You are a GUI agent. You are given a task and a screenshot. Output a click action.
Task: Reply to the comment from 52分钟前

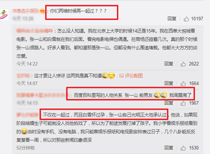(x=169, y=148)
